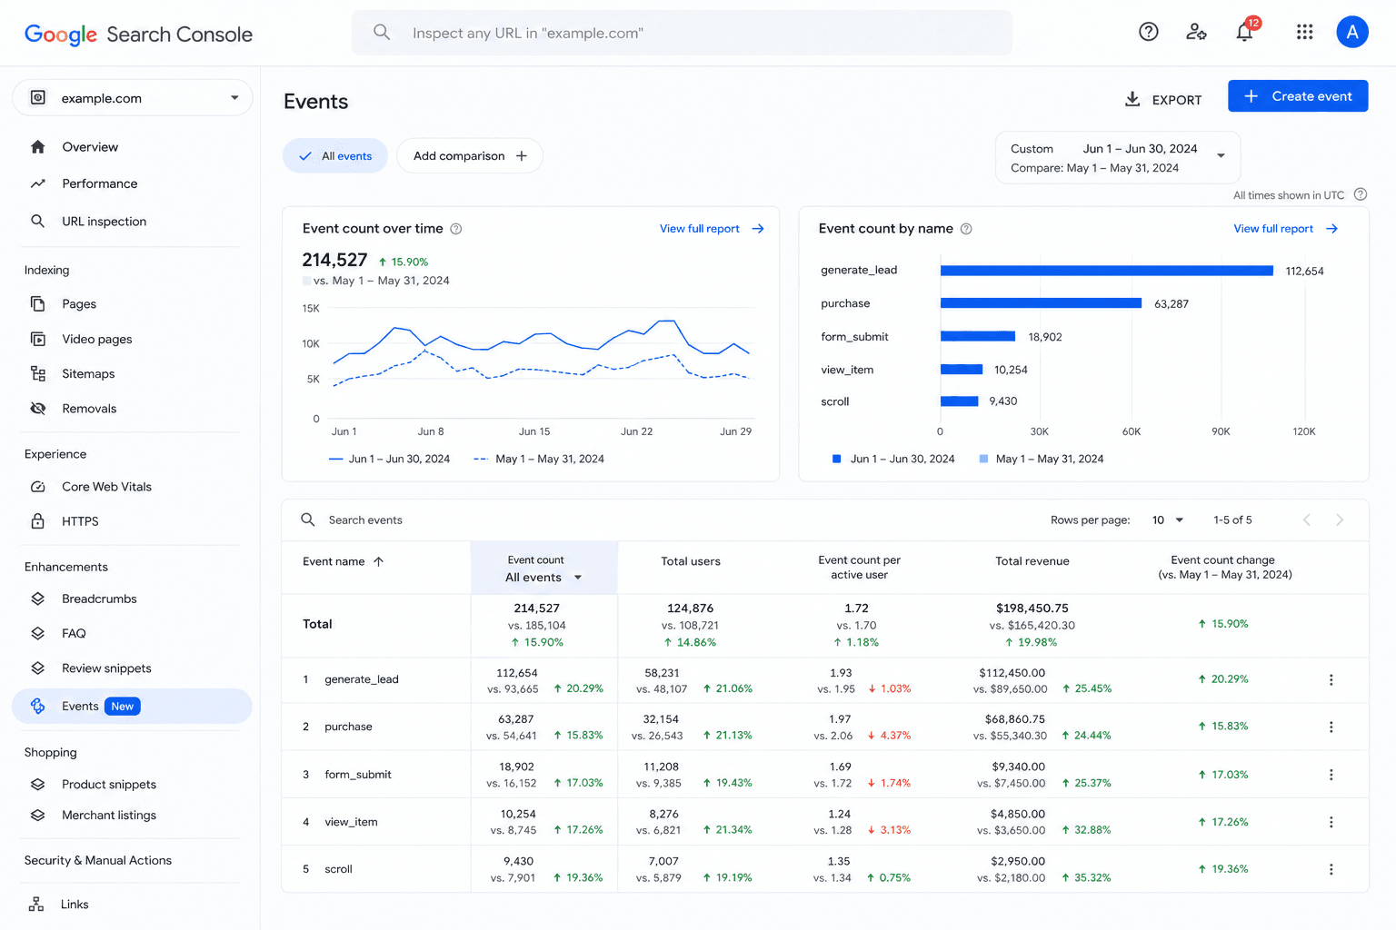Open more options for scroll row
Viewport: 1396px width, 930px height.
coord(1331,869)
